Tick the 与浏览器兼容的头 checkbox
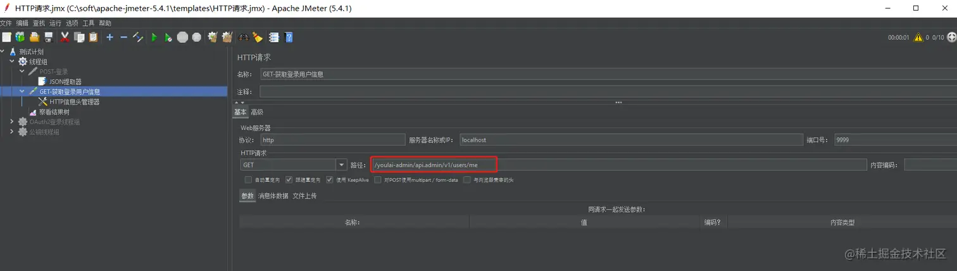Viewport: 957px width, 271px height. (468, 180)
